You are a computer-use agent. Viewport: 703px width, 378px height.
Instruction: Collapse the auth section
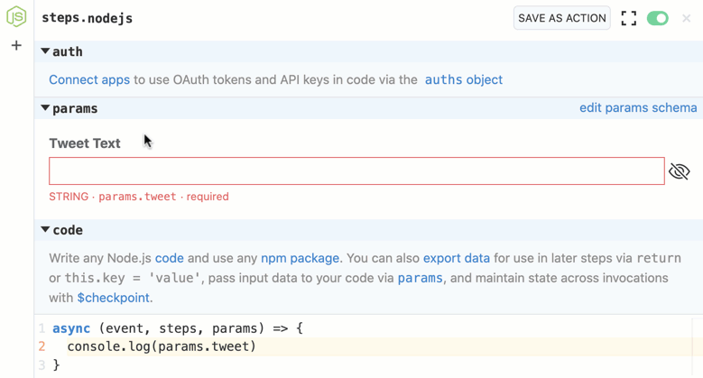click(x=45, y=52)
